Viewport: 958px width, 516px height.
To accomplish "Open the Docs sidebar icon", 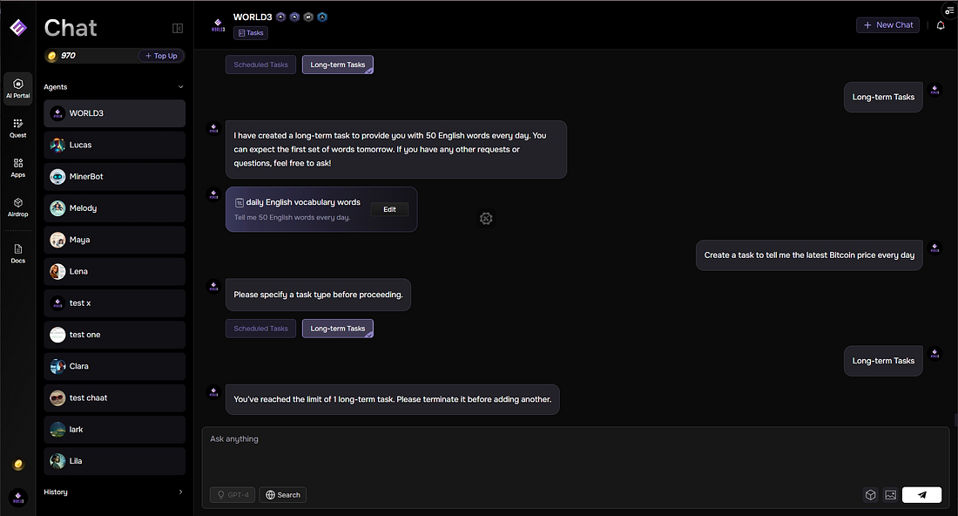I will [x=18, y=254].
